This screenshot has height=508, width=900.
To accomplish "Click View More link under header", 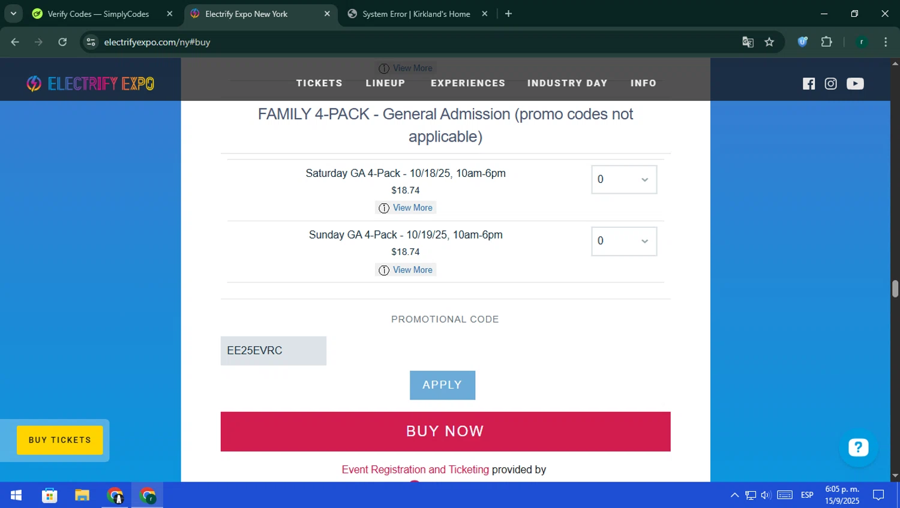I will point(406,68).
